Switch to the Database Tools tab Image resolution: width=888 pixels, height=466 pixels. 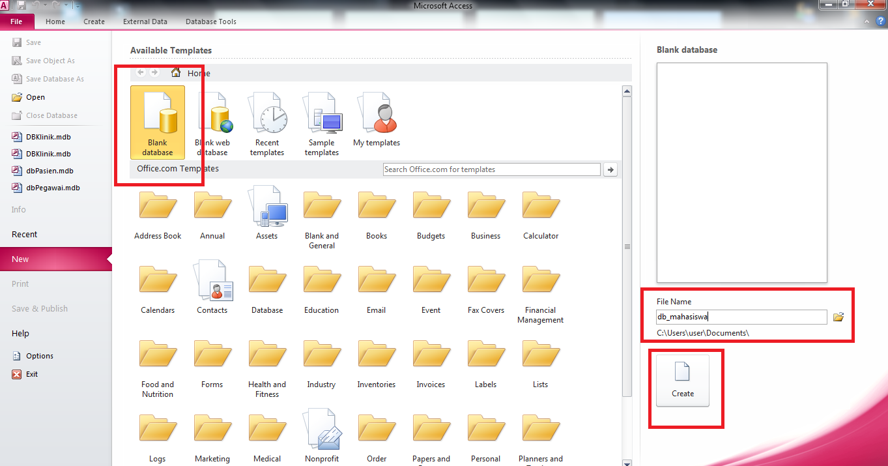pyautogui.click(x=211, y=22)
